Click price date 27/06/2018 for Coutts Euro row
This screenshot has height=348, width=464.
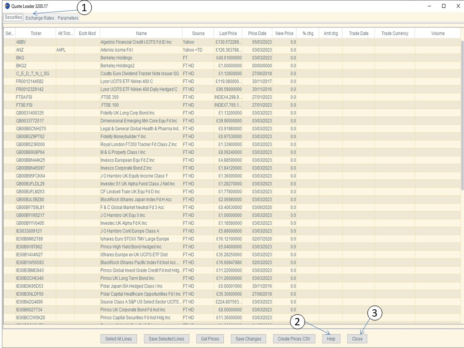tap(257, 73)
